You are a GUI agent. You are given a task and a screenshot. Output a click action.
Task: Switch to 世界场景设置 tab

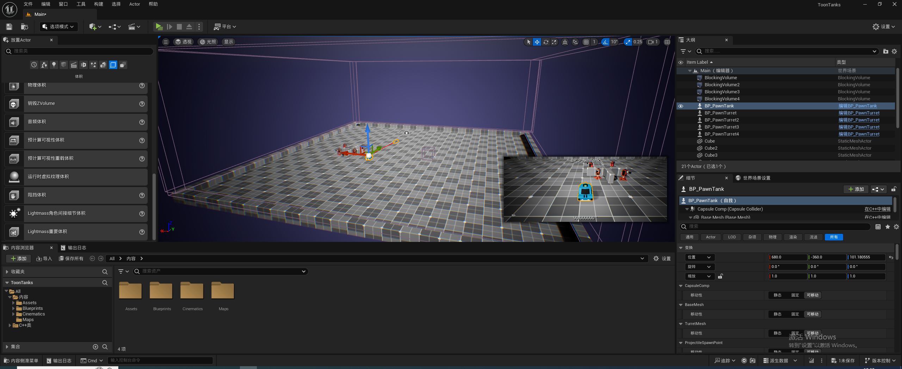[756, 178]
